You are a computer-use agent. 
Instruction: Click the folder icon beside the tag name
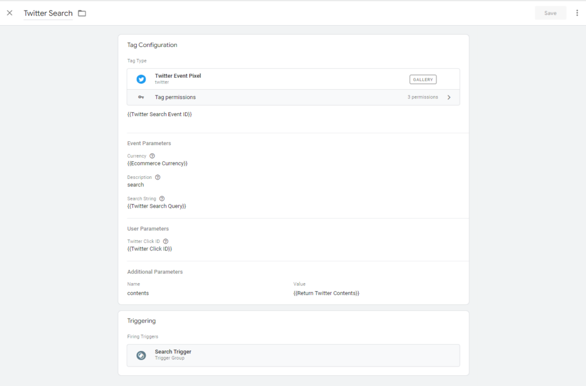(82, 13)
